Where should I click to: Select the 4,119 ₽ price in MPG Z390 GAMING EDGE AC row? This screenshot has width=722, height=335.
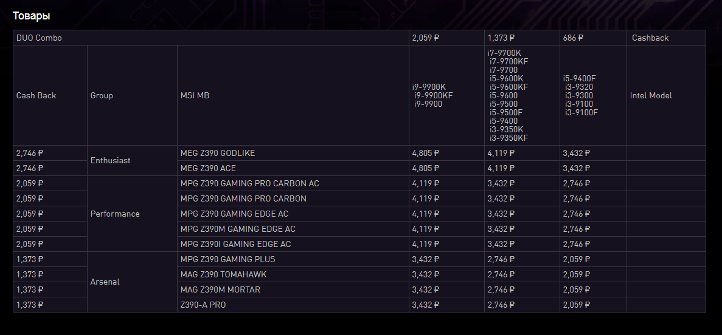coord(425,214)
